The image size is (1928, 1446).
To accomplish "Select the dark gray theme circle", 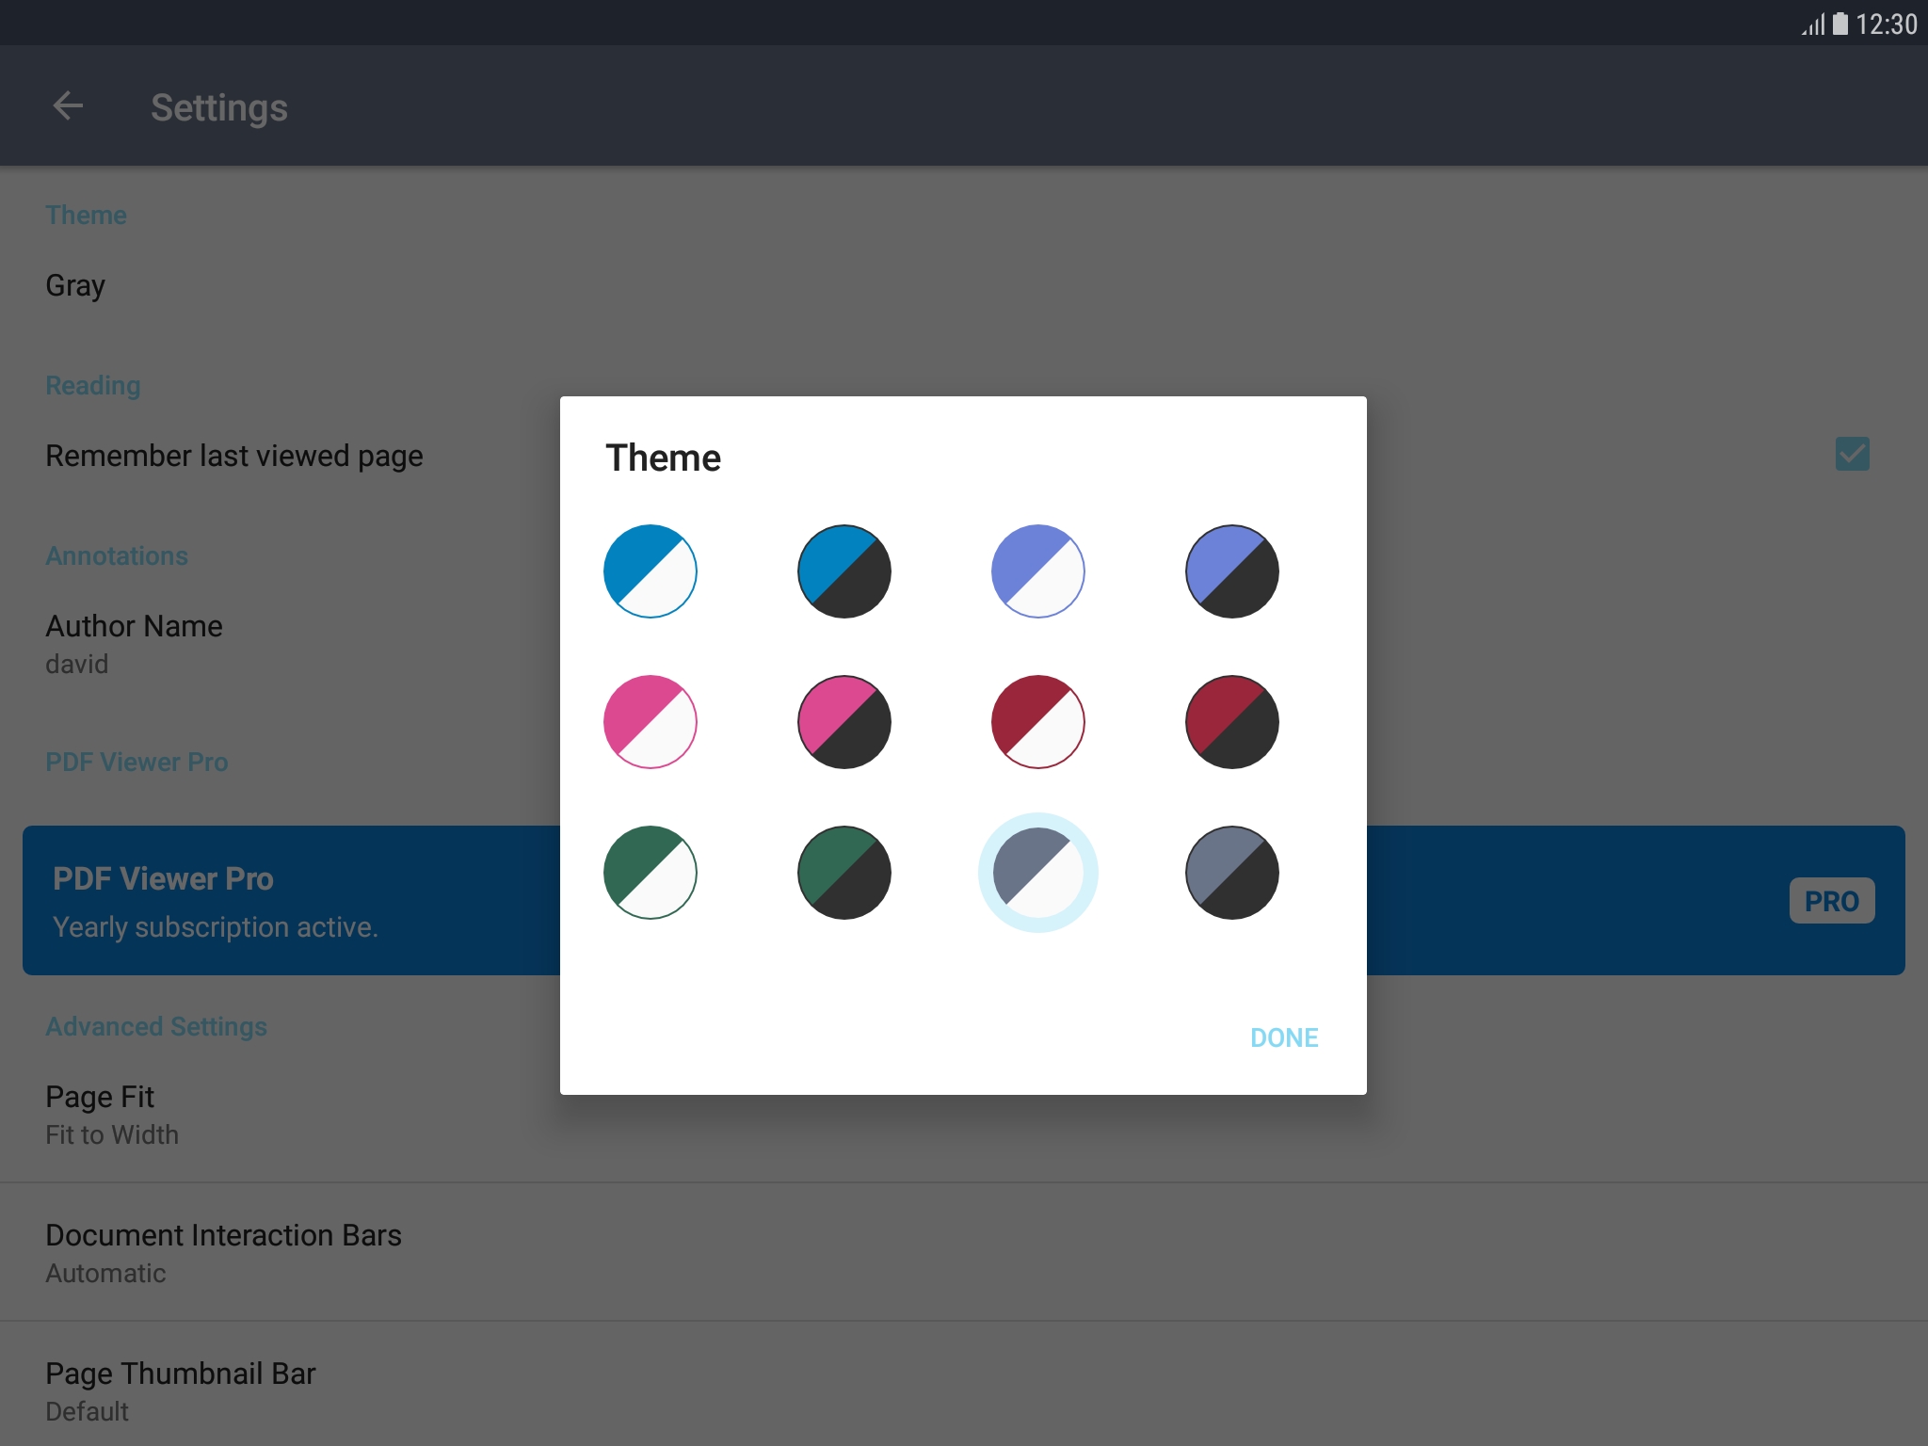I will [1231, 872].
